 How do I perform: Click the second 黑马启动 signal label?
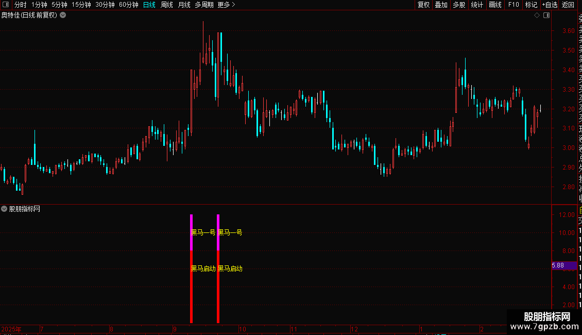pyautogui.click(x=230, y=269)
